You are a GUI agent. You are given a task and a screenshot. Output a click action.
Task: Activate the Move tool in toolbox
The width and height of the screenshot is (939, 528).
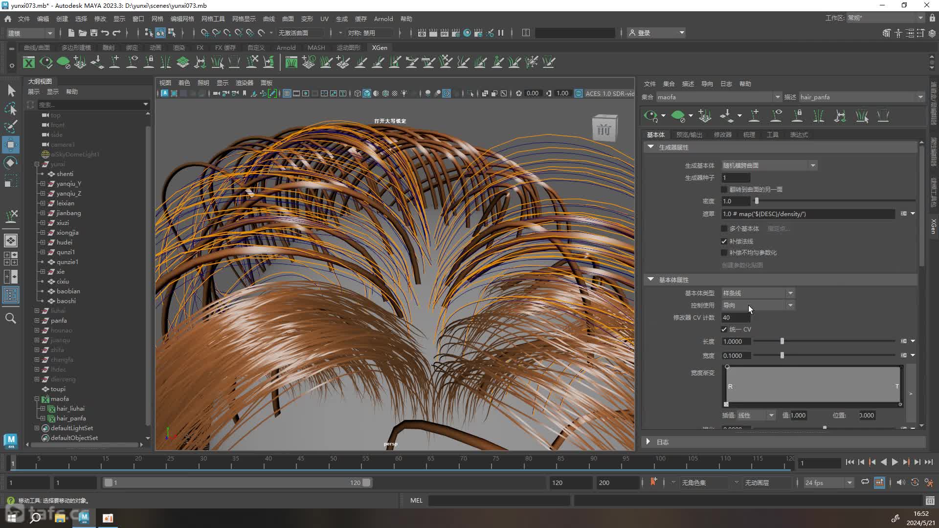(x=11, y=145)
